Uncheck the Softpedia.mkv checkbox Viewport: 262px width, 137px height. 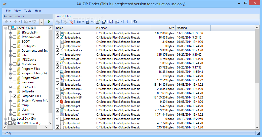(x=58, y=84)
